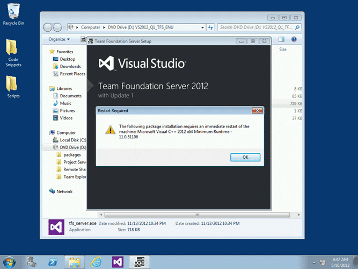Open Downloads in the Favorites list

click(x=70, y=66)
